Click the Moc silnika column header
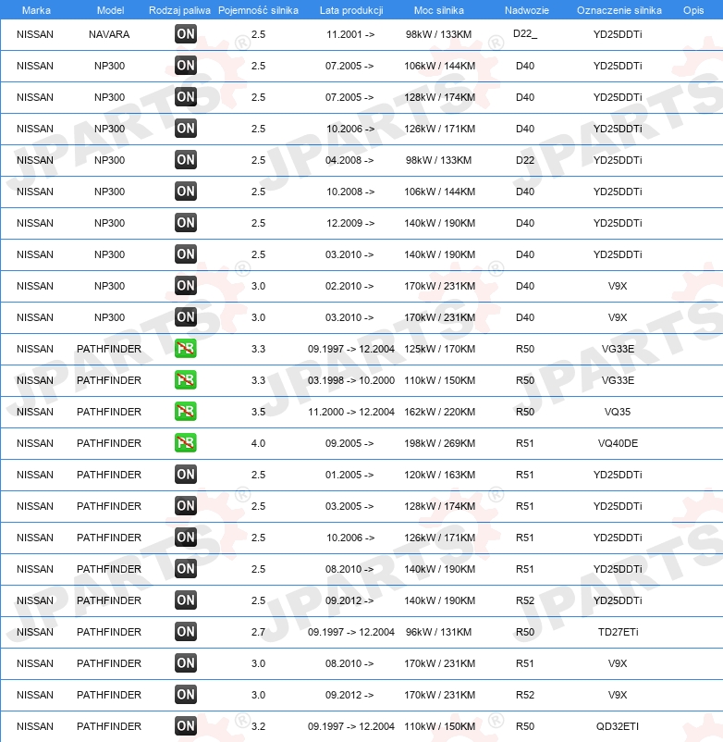The width and height of the screenshot is (723, 742). point(439,10)
